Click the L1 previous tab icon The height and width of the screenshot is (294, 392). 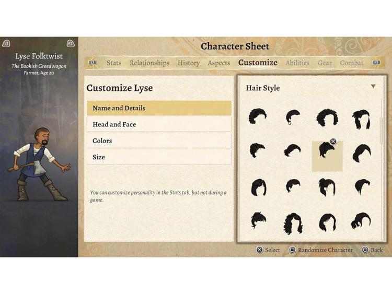[x=93, y=63]
